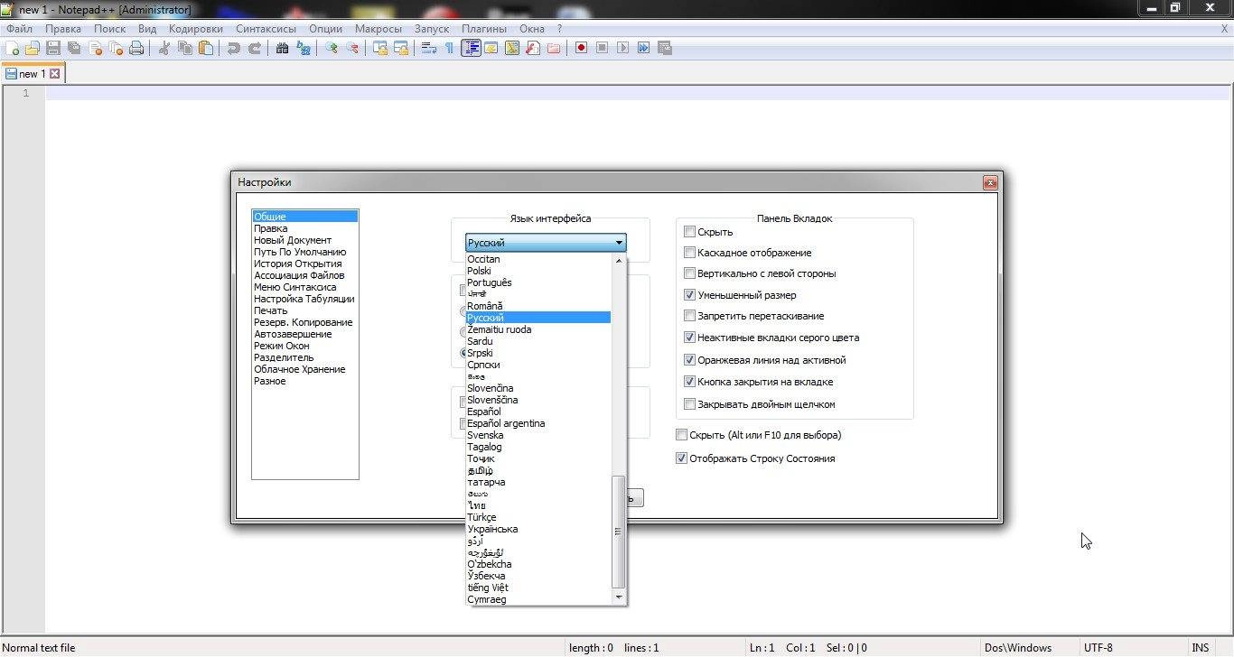This screenshot has width=1234, height=657.
Task: Open Find with the binoculars icon
Action: click(x=283, y=48)
